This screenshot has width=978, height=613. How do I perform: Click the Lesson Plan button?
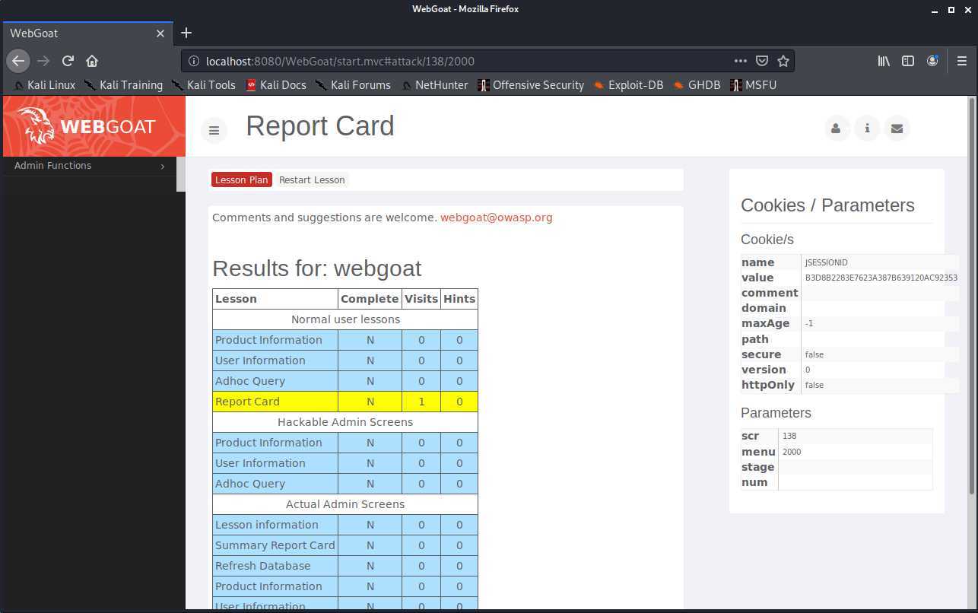(x=241, y=180)
